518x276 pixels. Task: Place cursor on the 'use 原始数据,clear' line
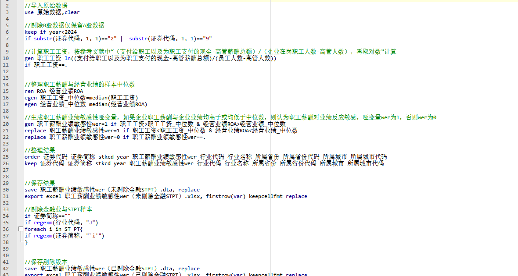click(52, 12)
